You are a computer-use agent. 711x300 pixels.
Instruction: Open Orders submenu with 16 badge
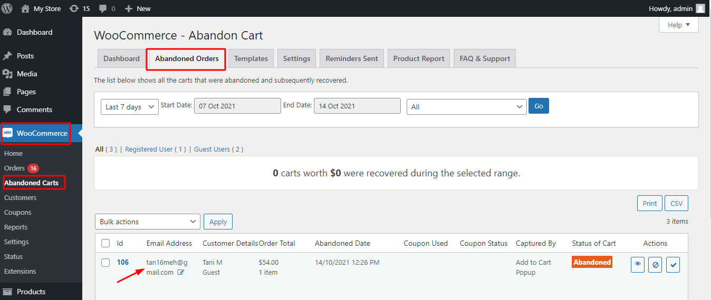21,168
